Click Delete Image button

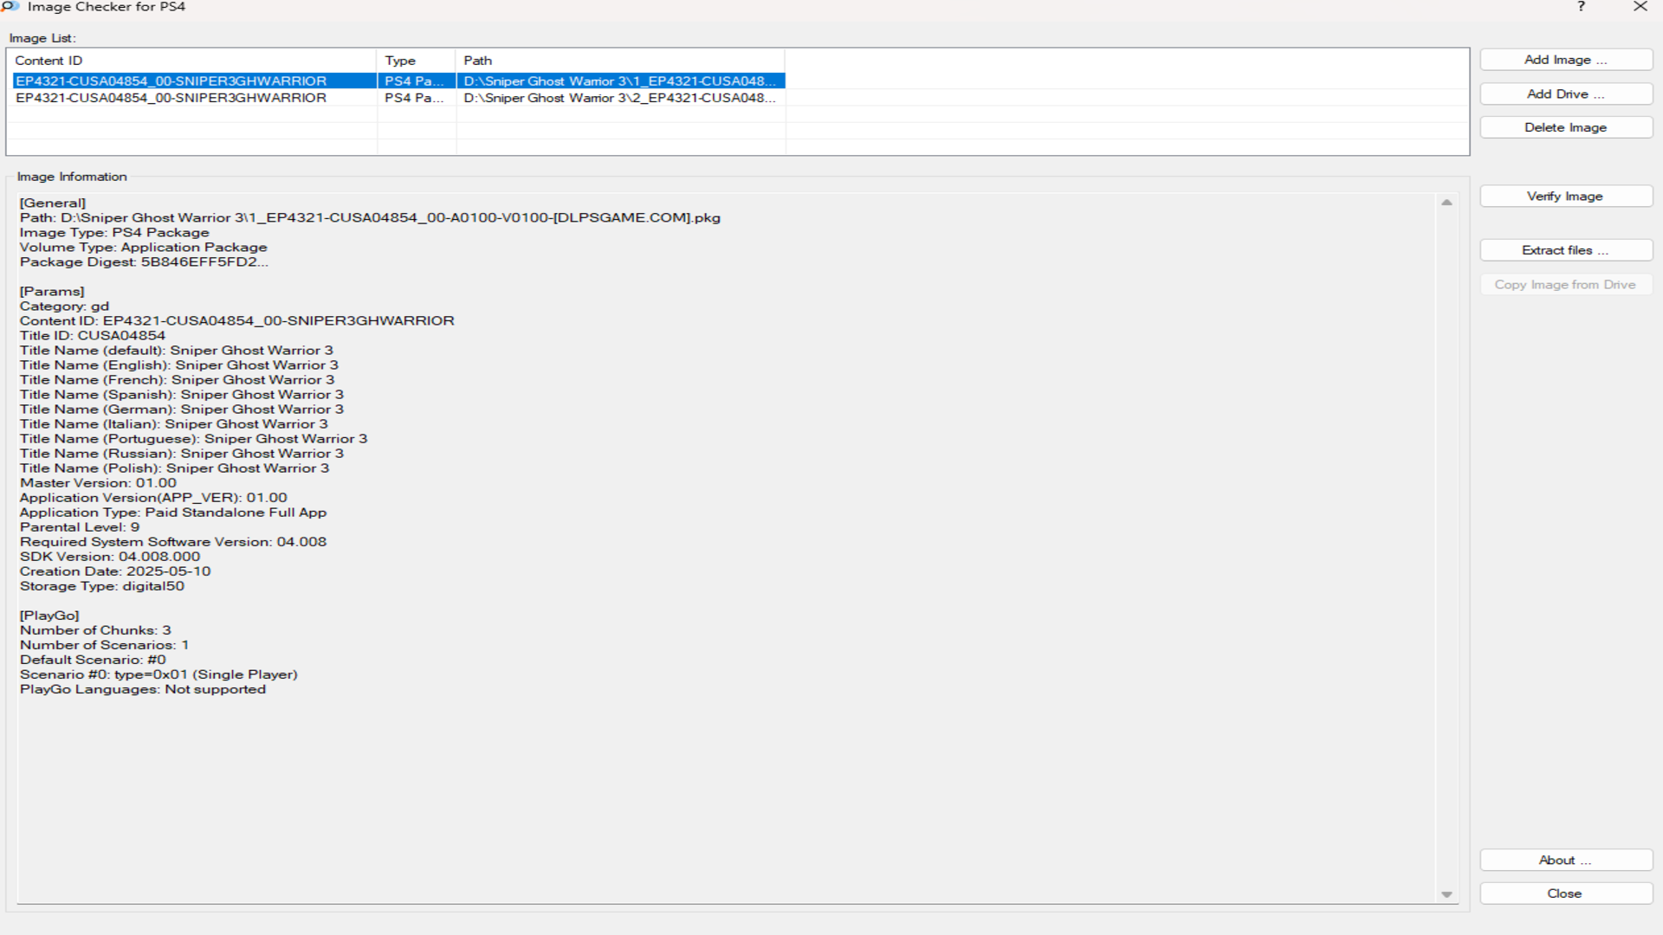[1565, 127]
